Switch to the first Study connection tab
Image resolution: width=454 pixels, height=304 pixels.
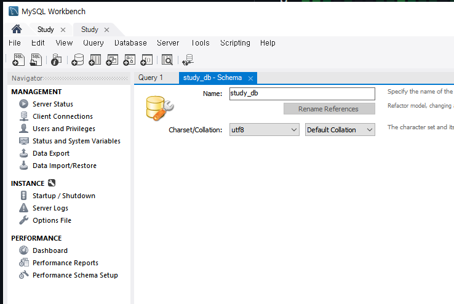tap(46, 30)
